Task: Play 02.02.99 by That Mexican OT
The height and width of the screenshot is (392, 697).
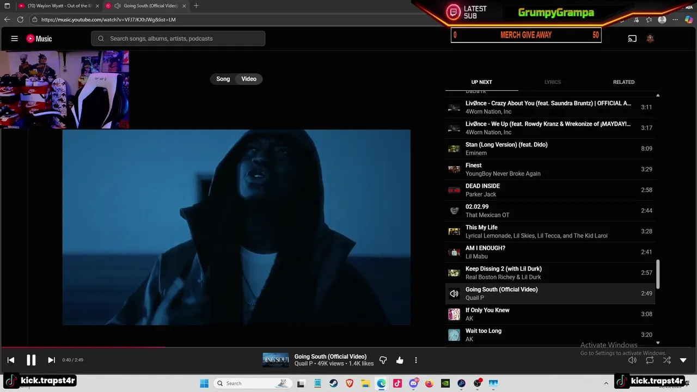Action: point(550,211)
